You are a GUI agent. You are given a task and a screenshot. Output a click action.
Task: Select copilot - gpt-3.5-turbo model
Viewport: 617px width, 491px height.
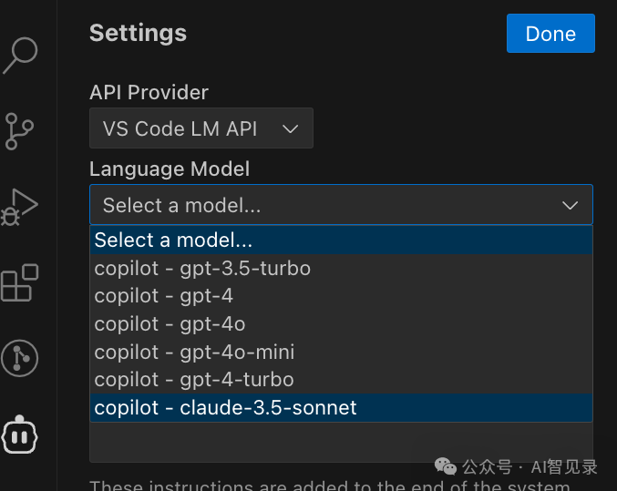[x=202, y=269]
